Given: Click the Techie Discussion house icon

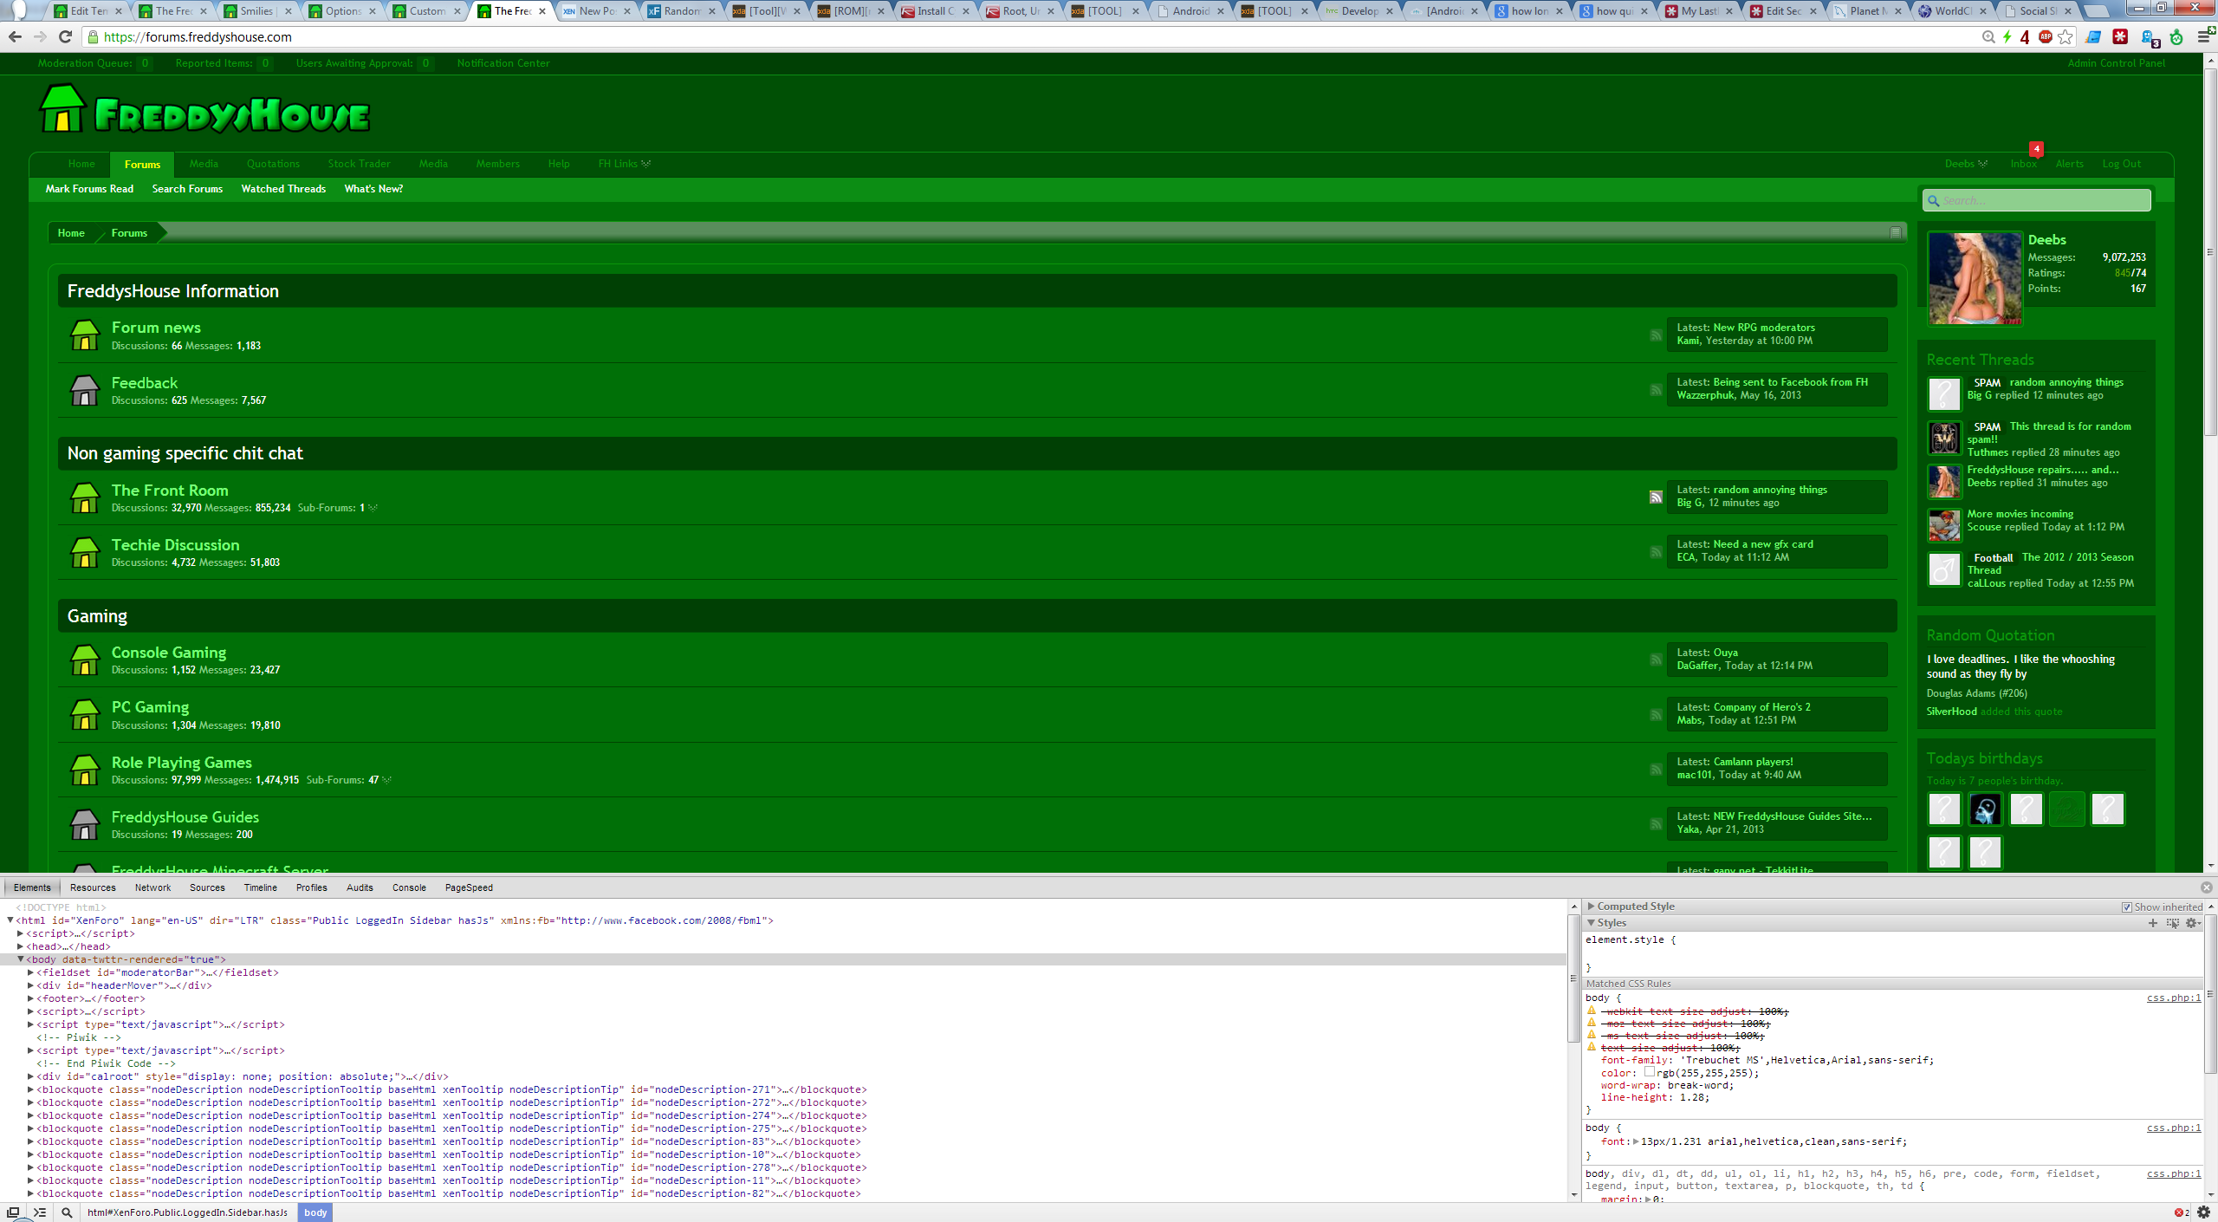Looking at the screenshot, I should pyautogui.click(x=85, y=552).
